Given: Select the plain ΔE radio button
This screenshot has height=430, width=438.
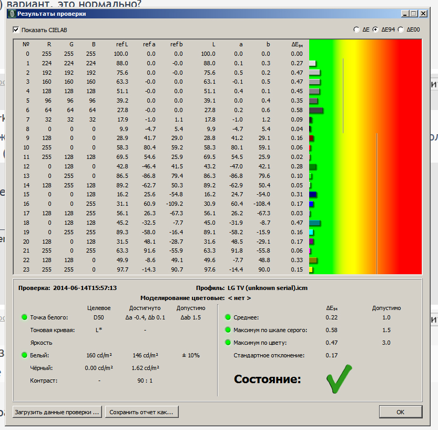Looking at the screenshot, I should (x=357, y=30).
